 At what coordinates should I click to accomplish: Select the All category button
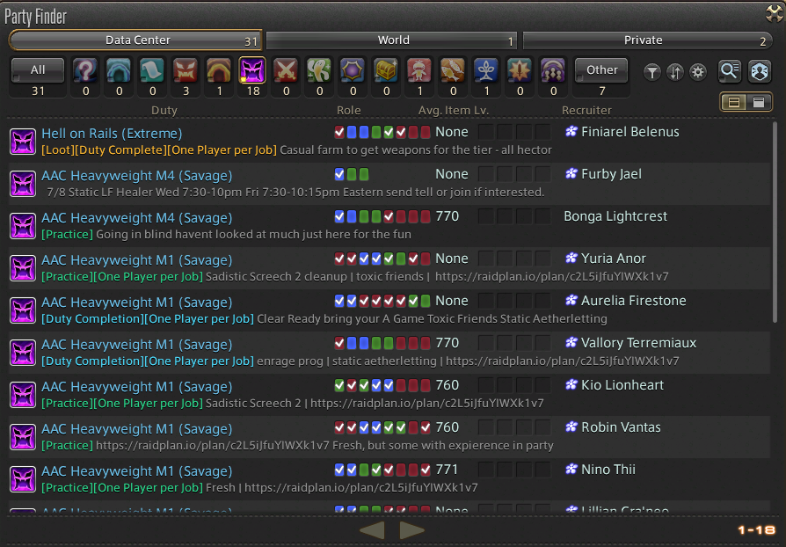click(x=38, y=70)
